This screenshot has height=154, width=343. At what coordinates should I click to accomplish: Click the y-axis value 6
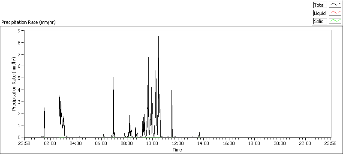pyautogui.click(x=19, y=66)
